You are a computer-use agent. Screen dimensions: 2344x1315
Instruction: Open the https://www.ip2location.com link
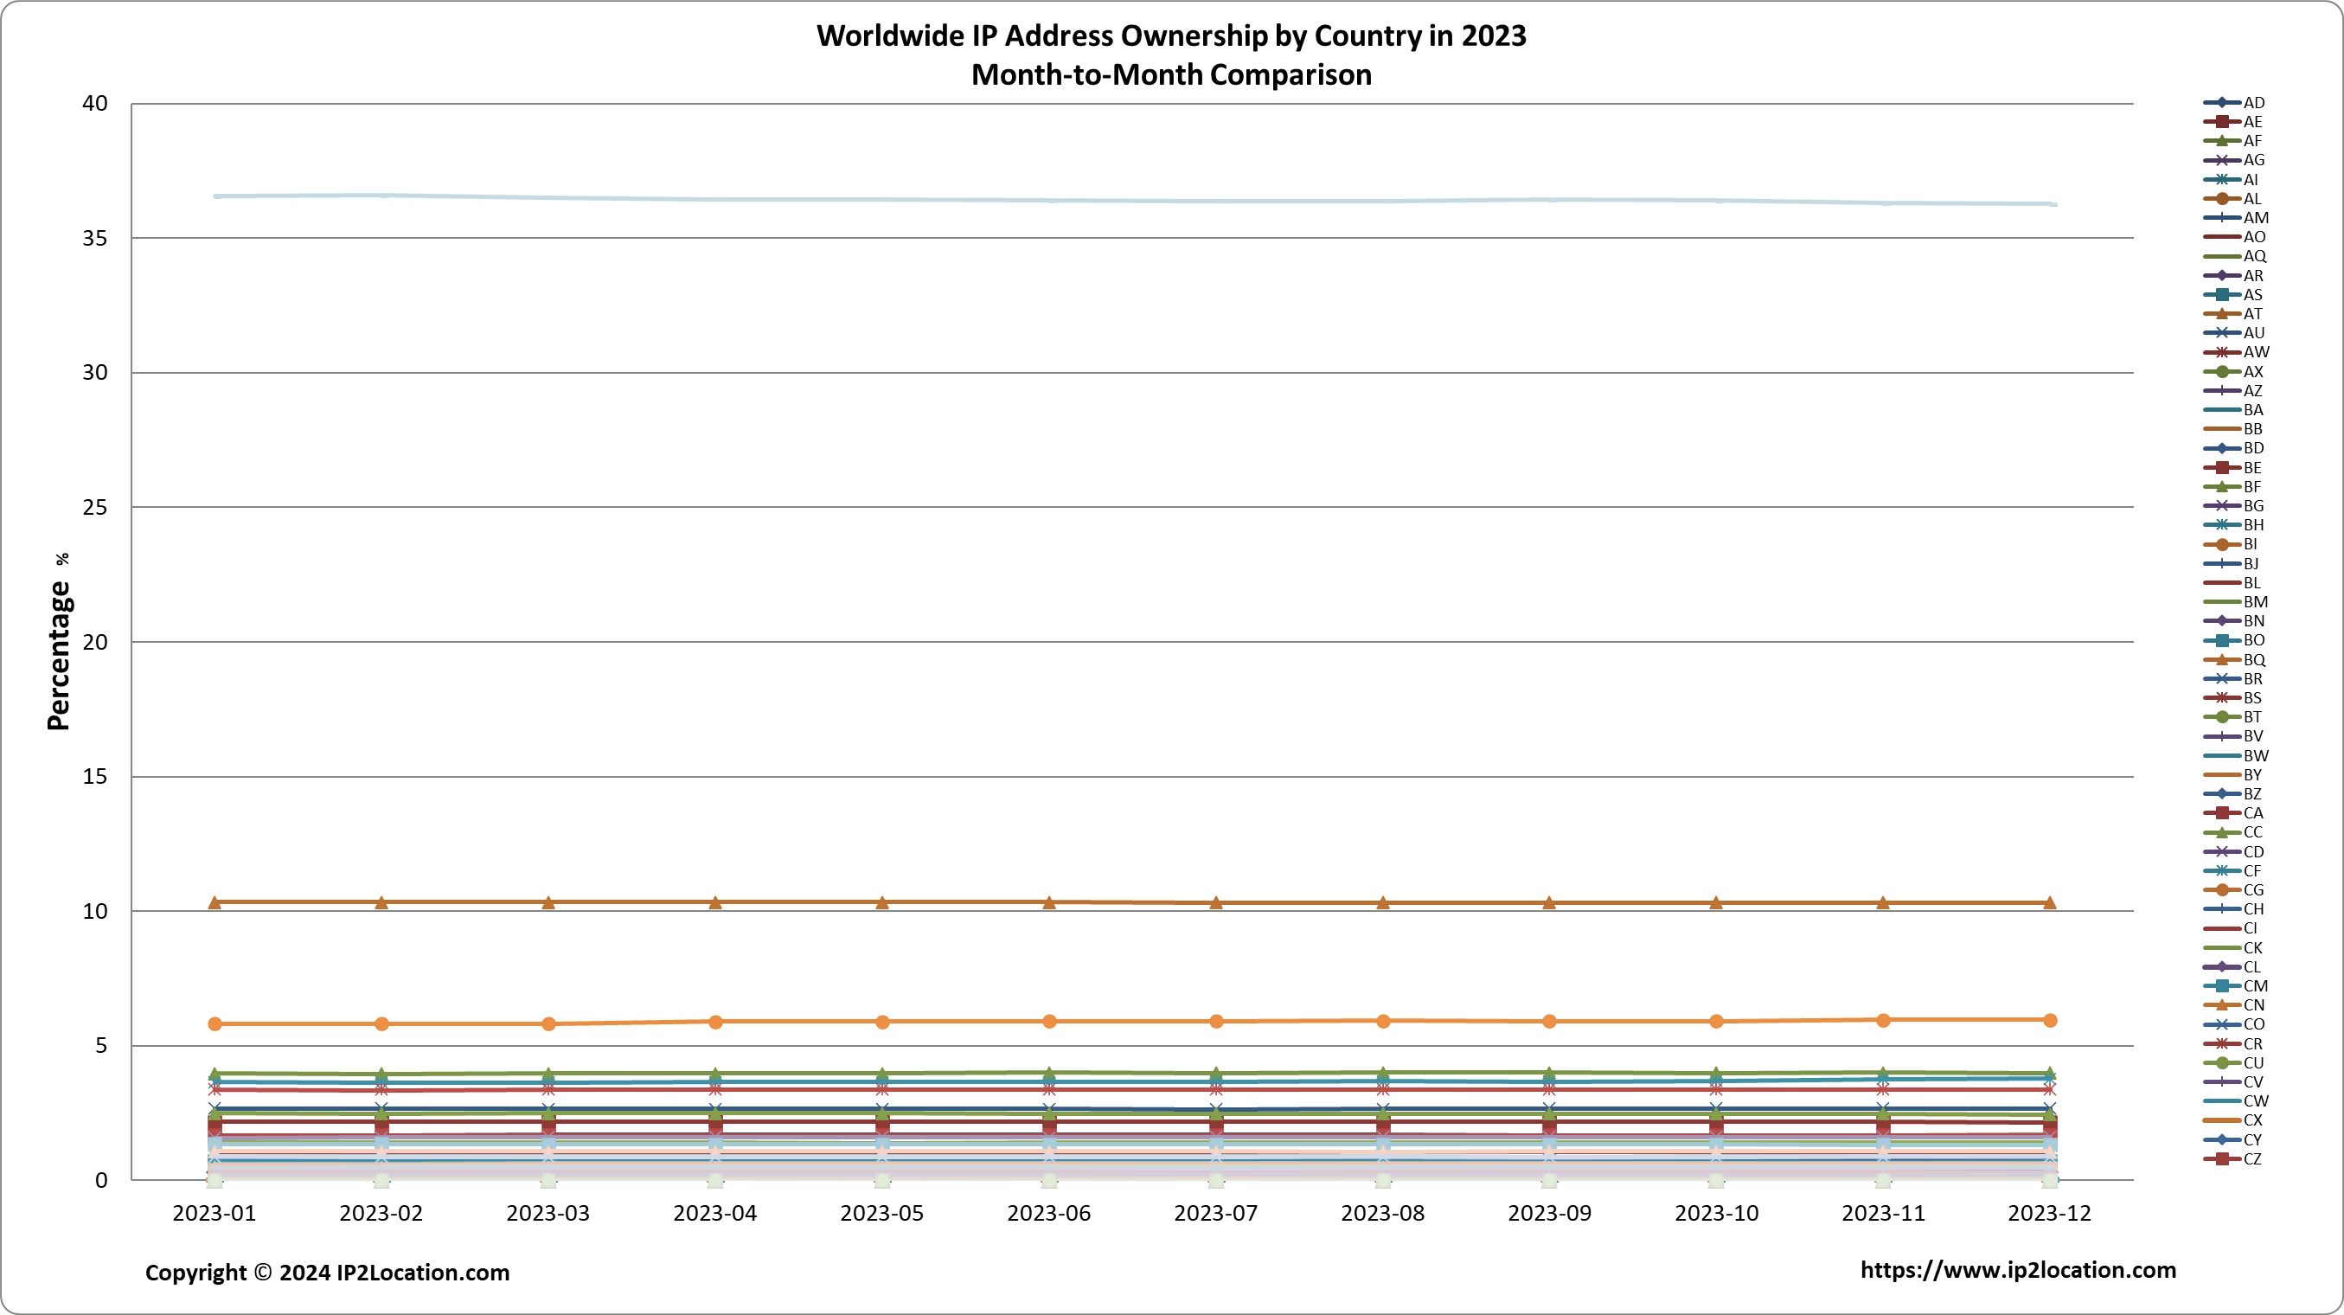coord(2018,1270)
